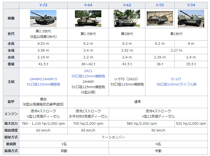Image resolution: width=210 pixels, height=156 pixels.
Task: Follow the 2A46M/2A46M-5 gun link
Action: [43, 79]
